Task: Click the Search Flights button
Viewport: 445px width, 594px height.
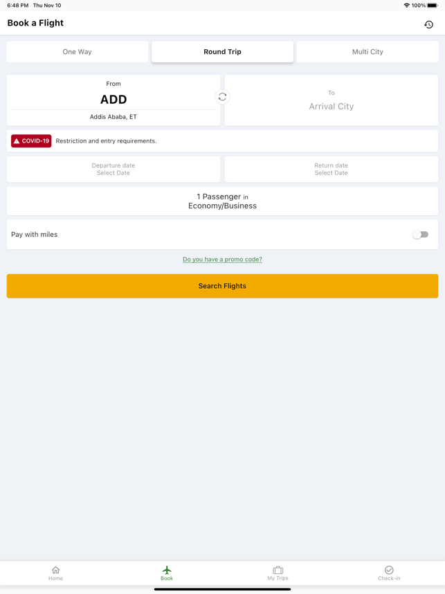Action: click(222, 286)
